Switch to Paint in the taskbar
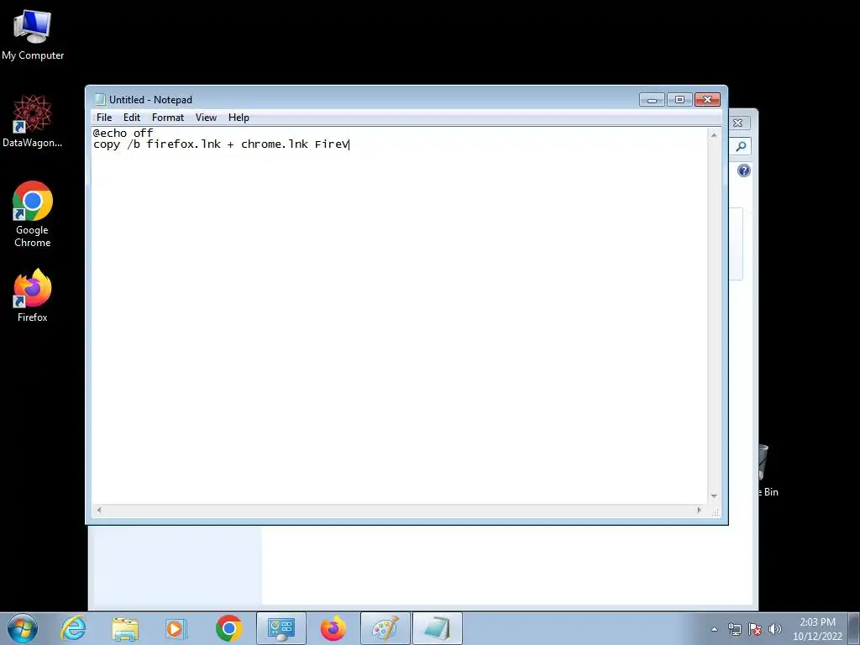 click(x=385, y=628)
